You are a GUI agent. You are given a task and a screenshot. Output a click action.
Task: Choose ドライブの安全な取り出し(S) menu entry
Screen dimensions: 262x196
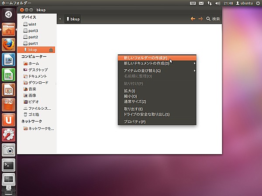[x=157, y=114]
